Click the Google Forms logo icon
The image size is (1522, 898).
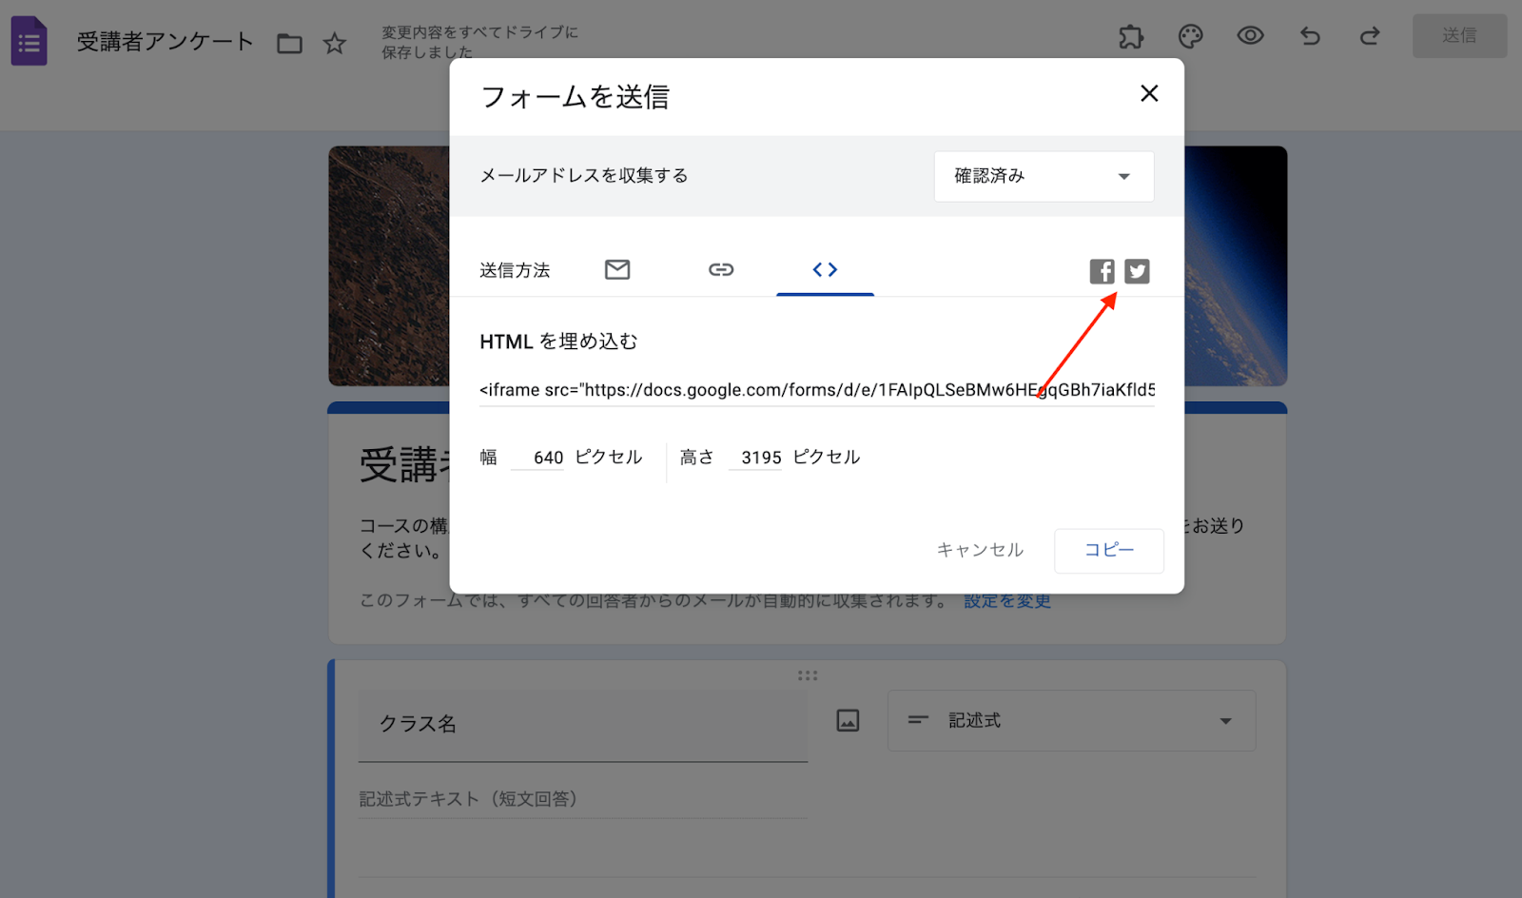[x=29, y=40]
